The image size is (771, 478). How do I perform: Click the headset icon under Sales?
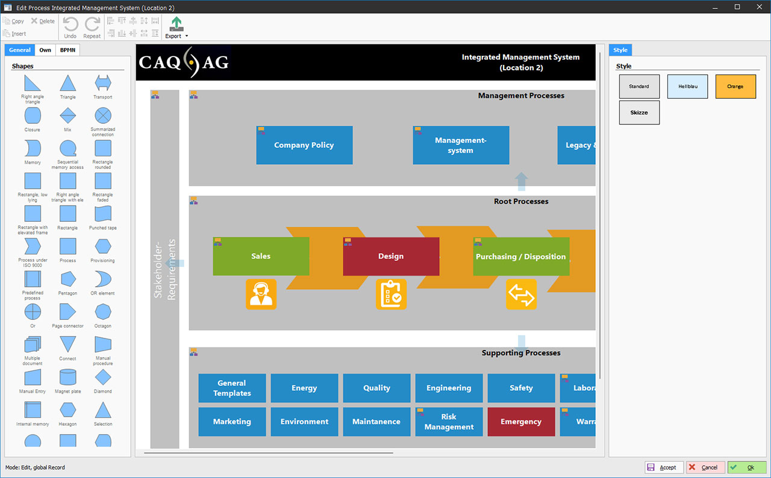point(261,294)
